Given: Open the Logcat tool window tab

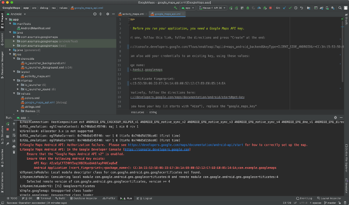Looking at the screenshot, I should click(144, 198).
